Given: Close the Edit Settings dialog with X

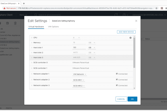Looking at the screenshot, I should pos(136,21).
